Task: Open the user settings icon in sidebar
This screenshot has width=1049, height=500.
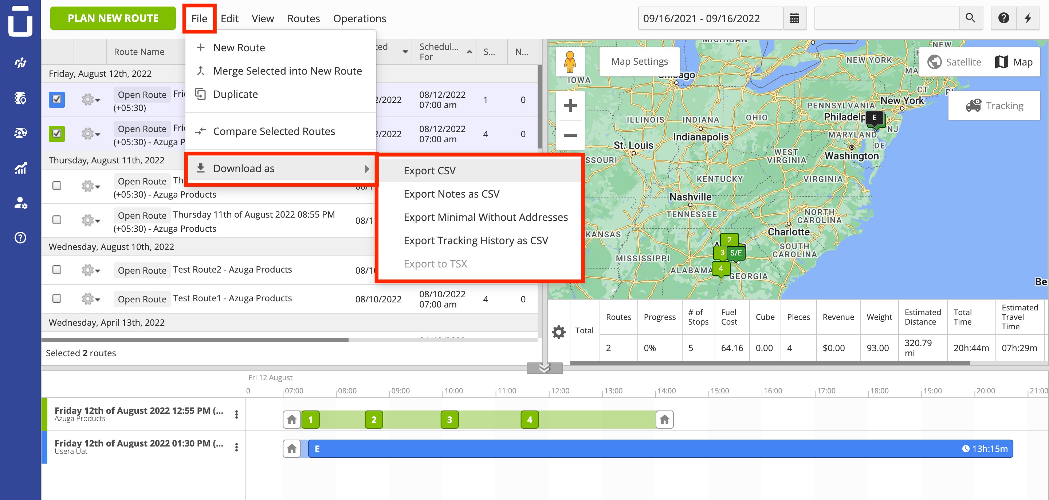Action: pos(20,203)
